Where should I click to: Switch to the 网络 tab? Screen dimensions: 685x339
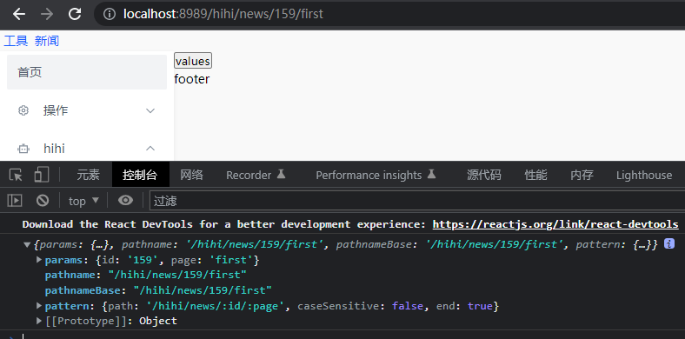192,176
